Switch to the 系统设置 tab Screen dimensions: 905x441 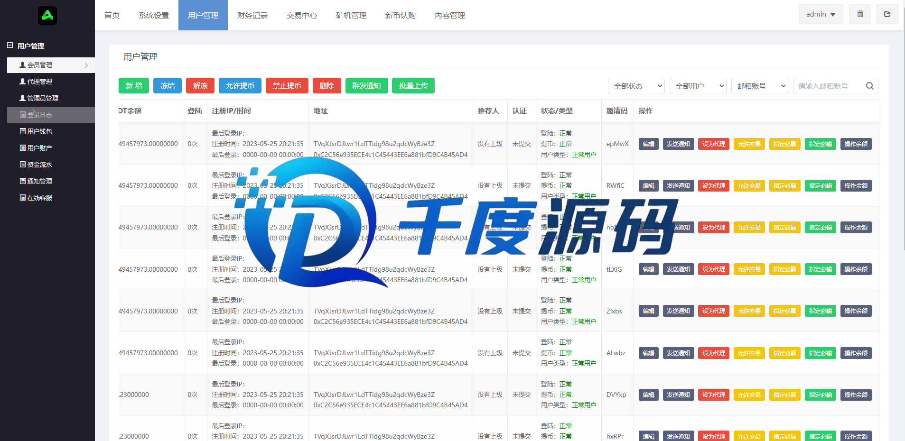pos(154,15)
